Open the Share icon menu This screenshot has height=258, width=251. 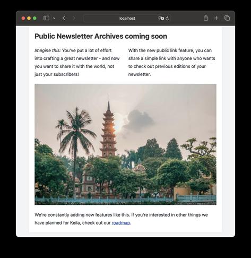(206, 18)
